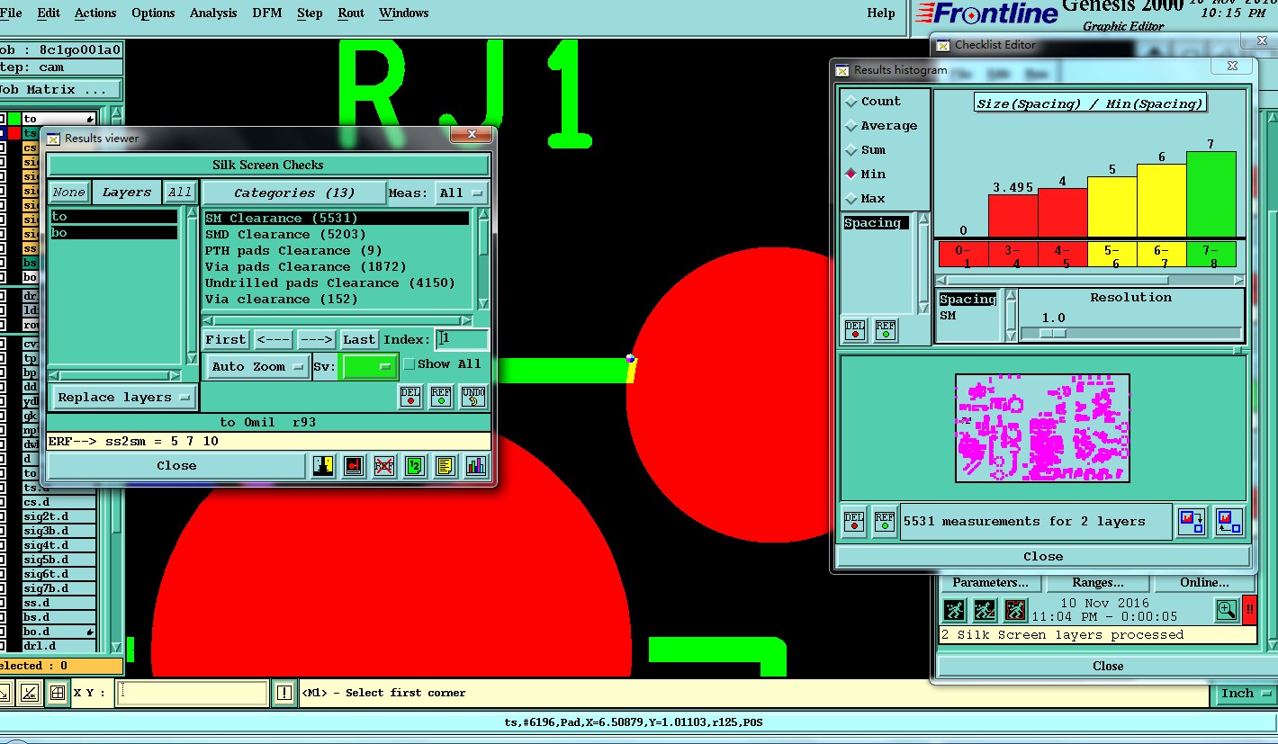The width and height of the screenshot is (1278, 744).
Task: Click the X Y coordinate input field
Action: pos(192,693)
